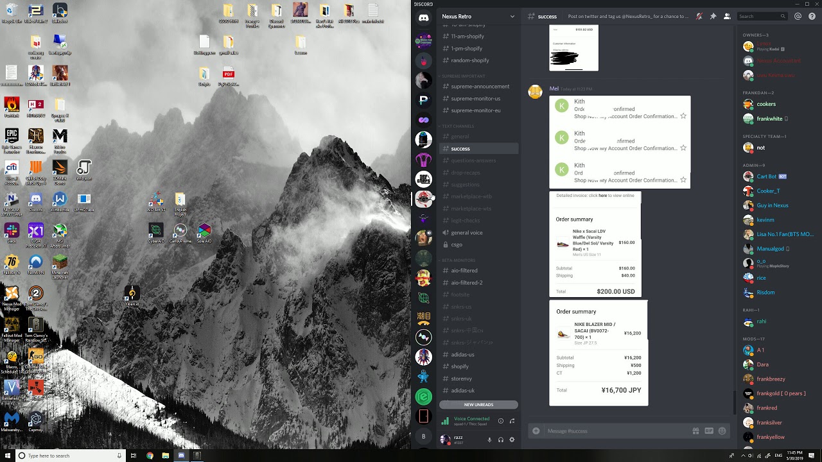Click Voice Connected status text
The image size is (822, 462).
coord(471,419)
